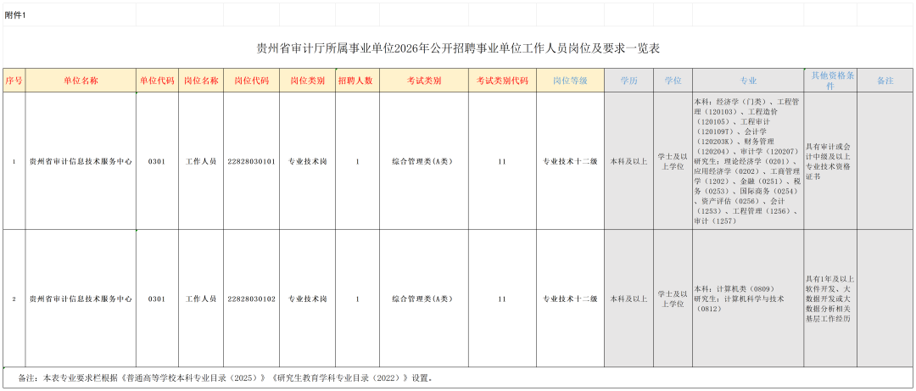
Task: Select 学士及以上学位 in the 22828030101 row
Action: point(673,161)
